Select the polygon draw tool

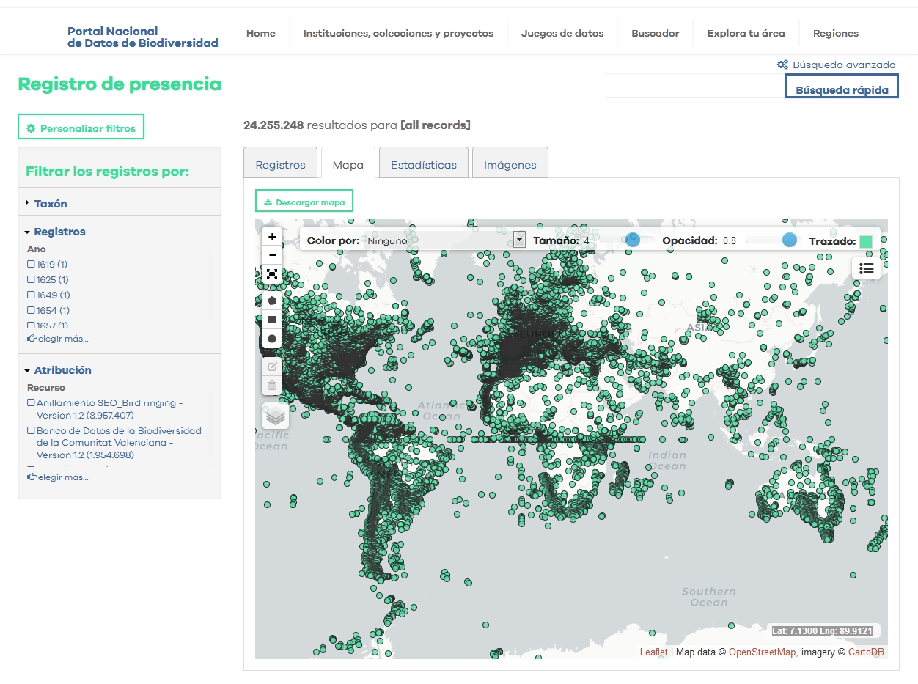(x=272, y=301)
